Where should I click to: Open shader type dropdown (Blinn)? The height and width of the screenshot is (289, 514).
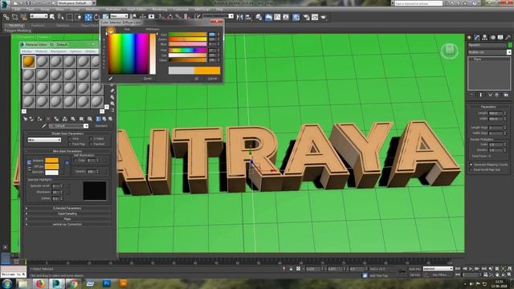pos(44,140)
